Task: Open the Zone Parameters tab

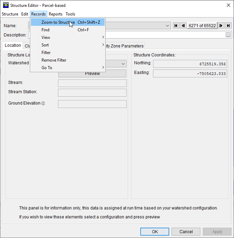Action: click(125, 46)
